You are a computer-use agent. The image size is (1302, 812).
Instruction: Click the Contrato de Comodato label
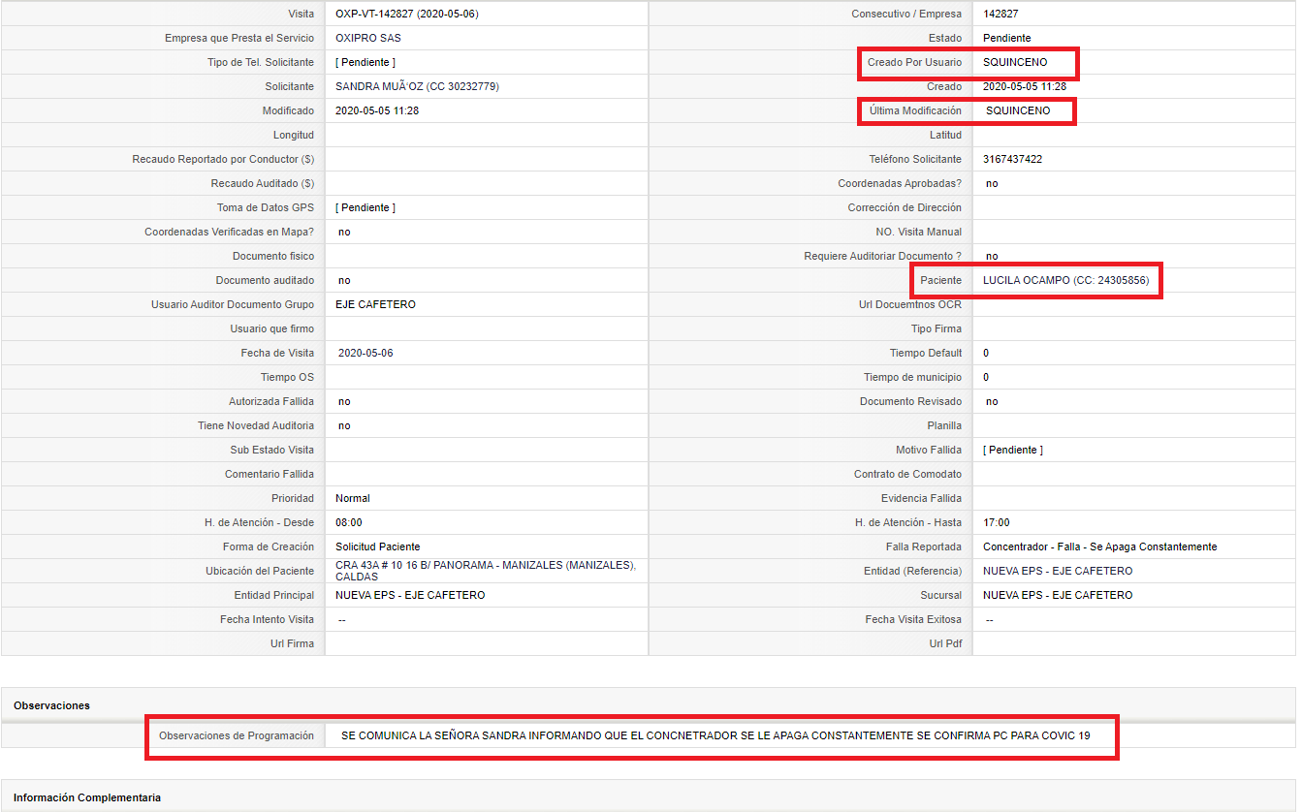tap(907, 474)
